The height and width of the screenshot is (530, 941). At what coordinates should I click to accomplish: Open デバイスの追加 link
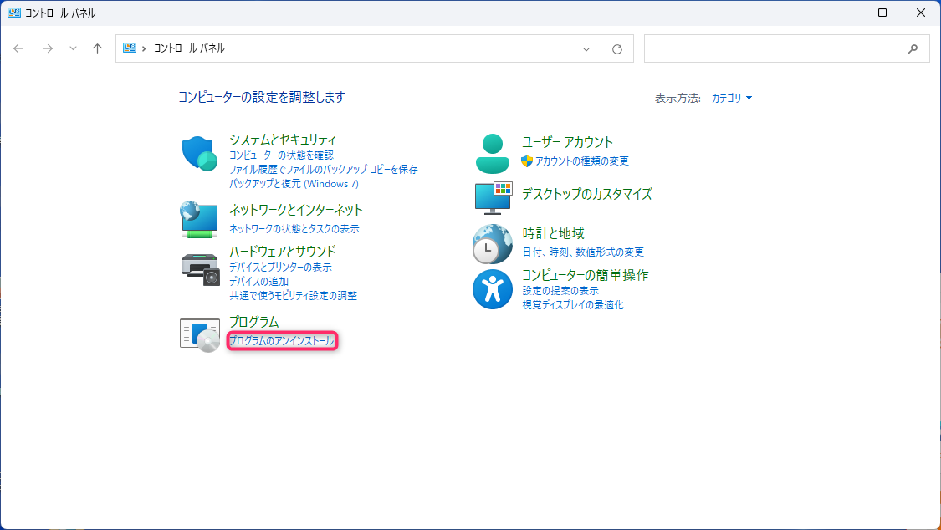(258, 282)
